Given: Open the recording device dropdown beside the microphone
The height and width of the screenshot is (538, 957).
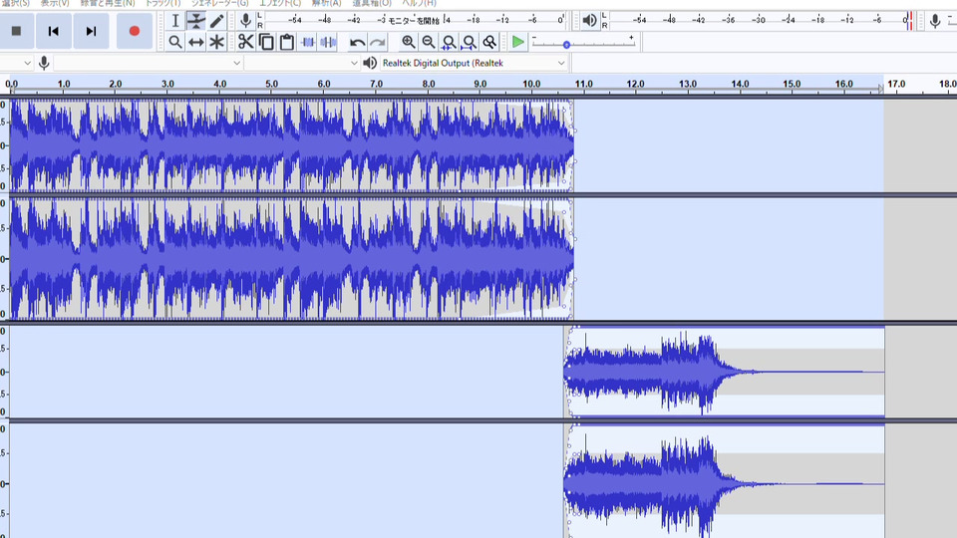Looking at the screenshot, I should click(x=148, y=63).
